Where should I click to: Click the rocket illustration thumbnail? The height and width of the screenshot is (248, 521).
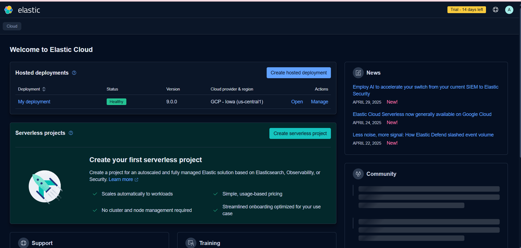coord(45,187)
